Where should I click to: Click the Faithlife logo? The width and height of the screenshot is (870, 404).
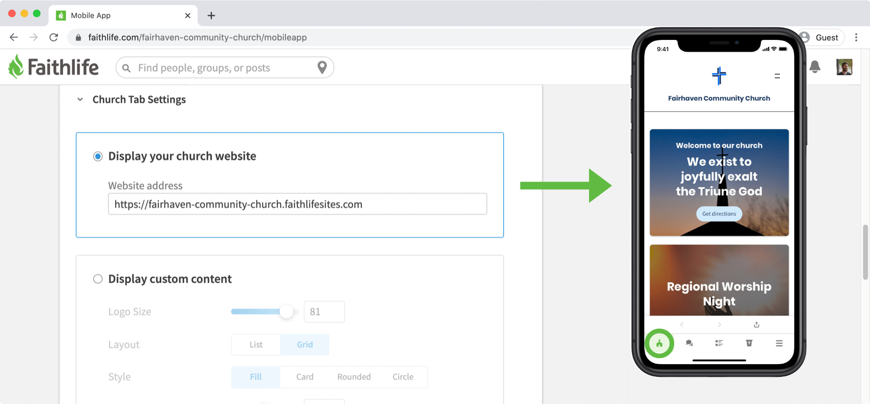tap(53, 67)
